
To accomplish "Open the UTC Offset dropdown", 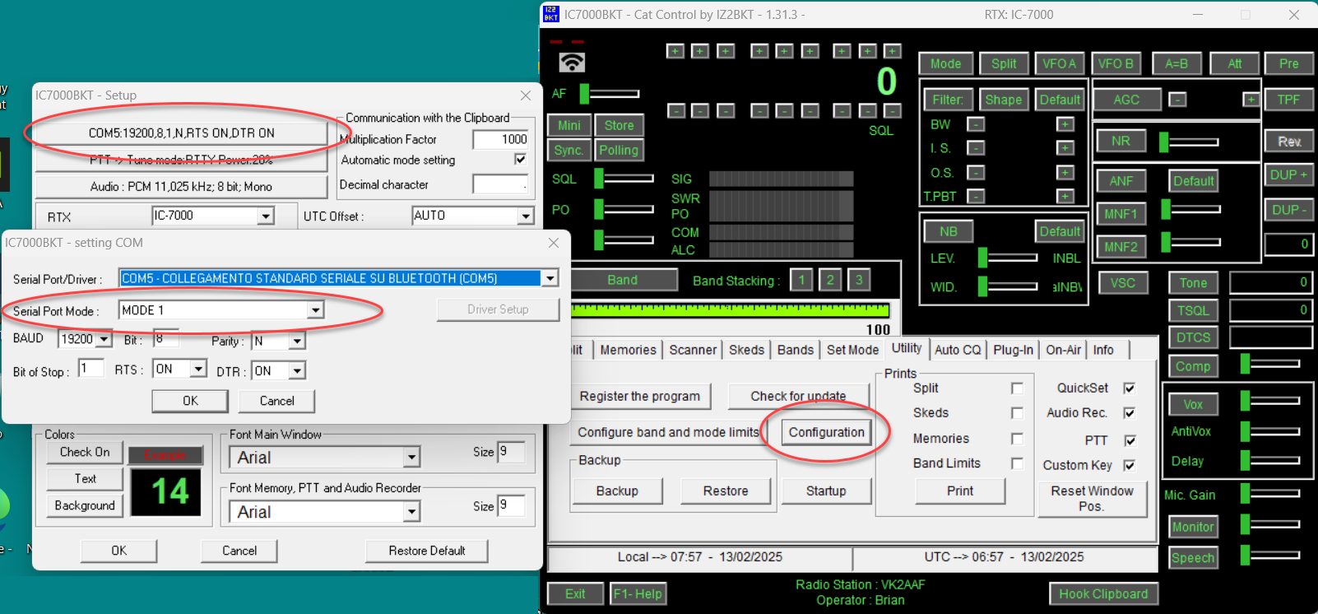I will [525, 216].
